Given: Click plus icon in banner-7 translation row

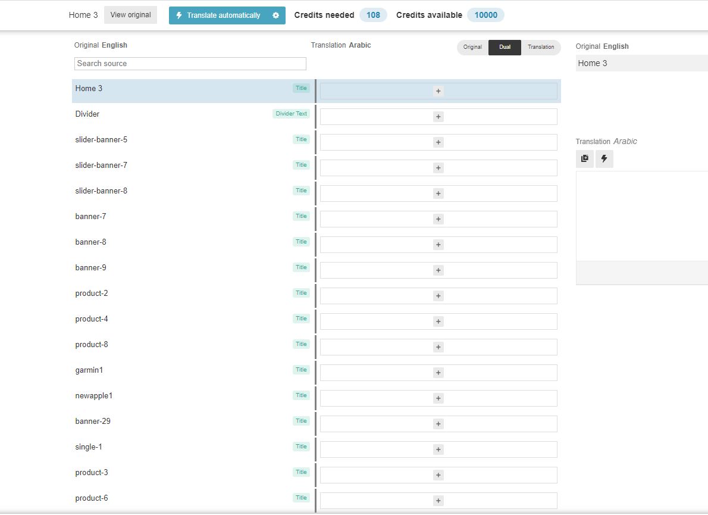Looking at the screenshot, I should [438, 219].
